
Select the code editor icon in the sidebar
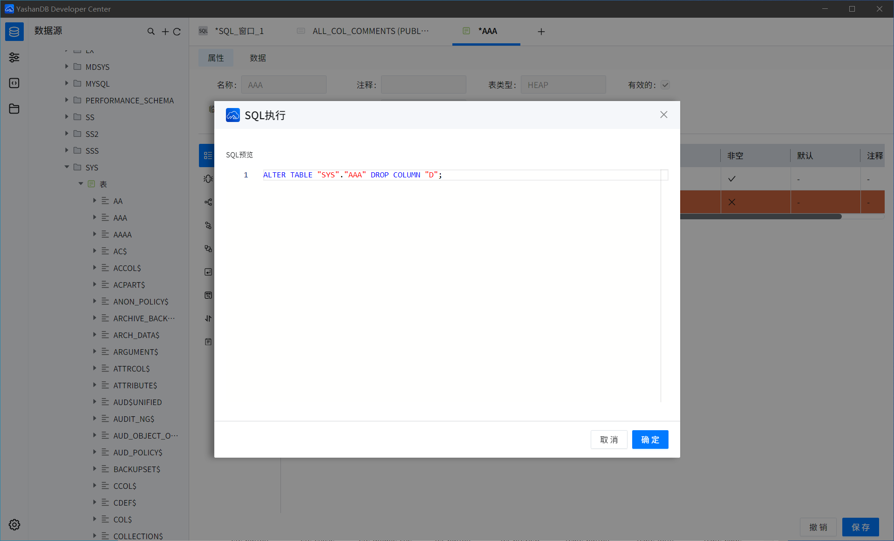coord(14,83)
